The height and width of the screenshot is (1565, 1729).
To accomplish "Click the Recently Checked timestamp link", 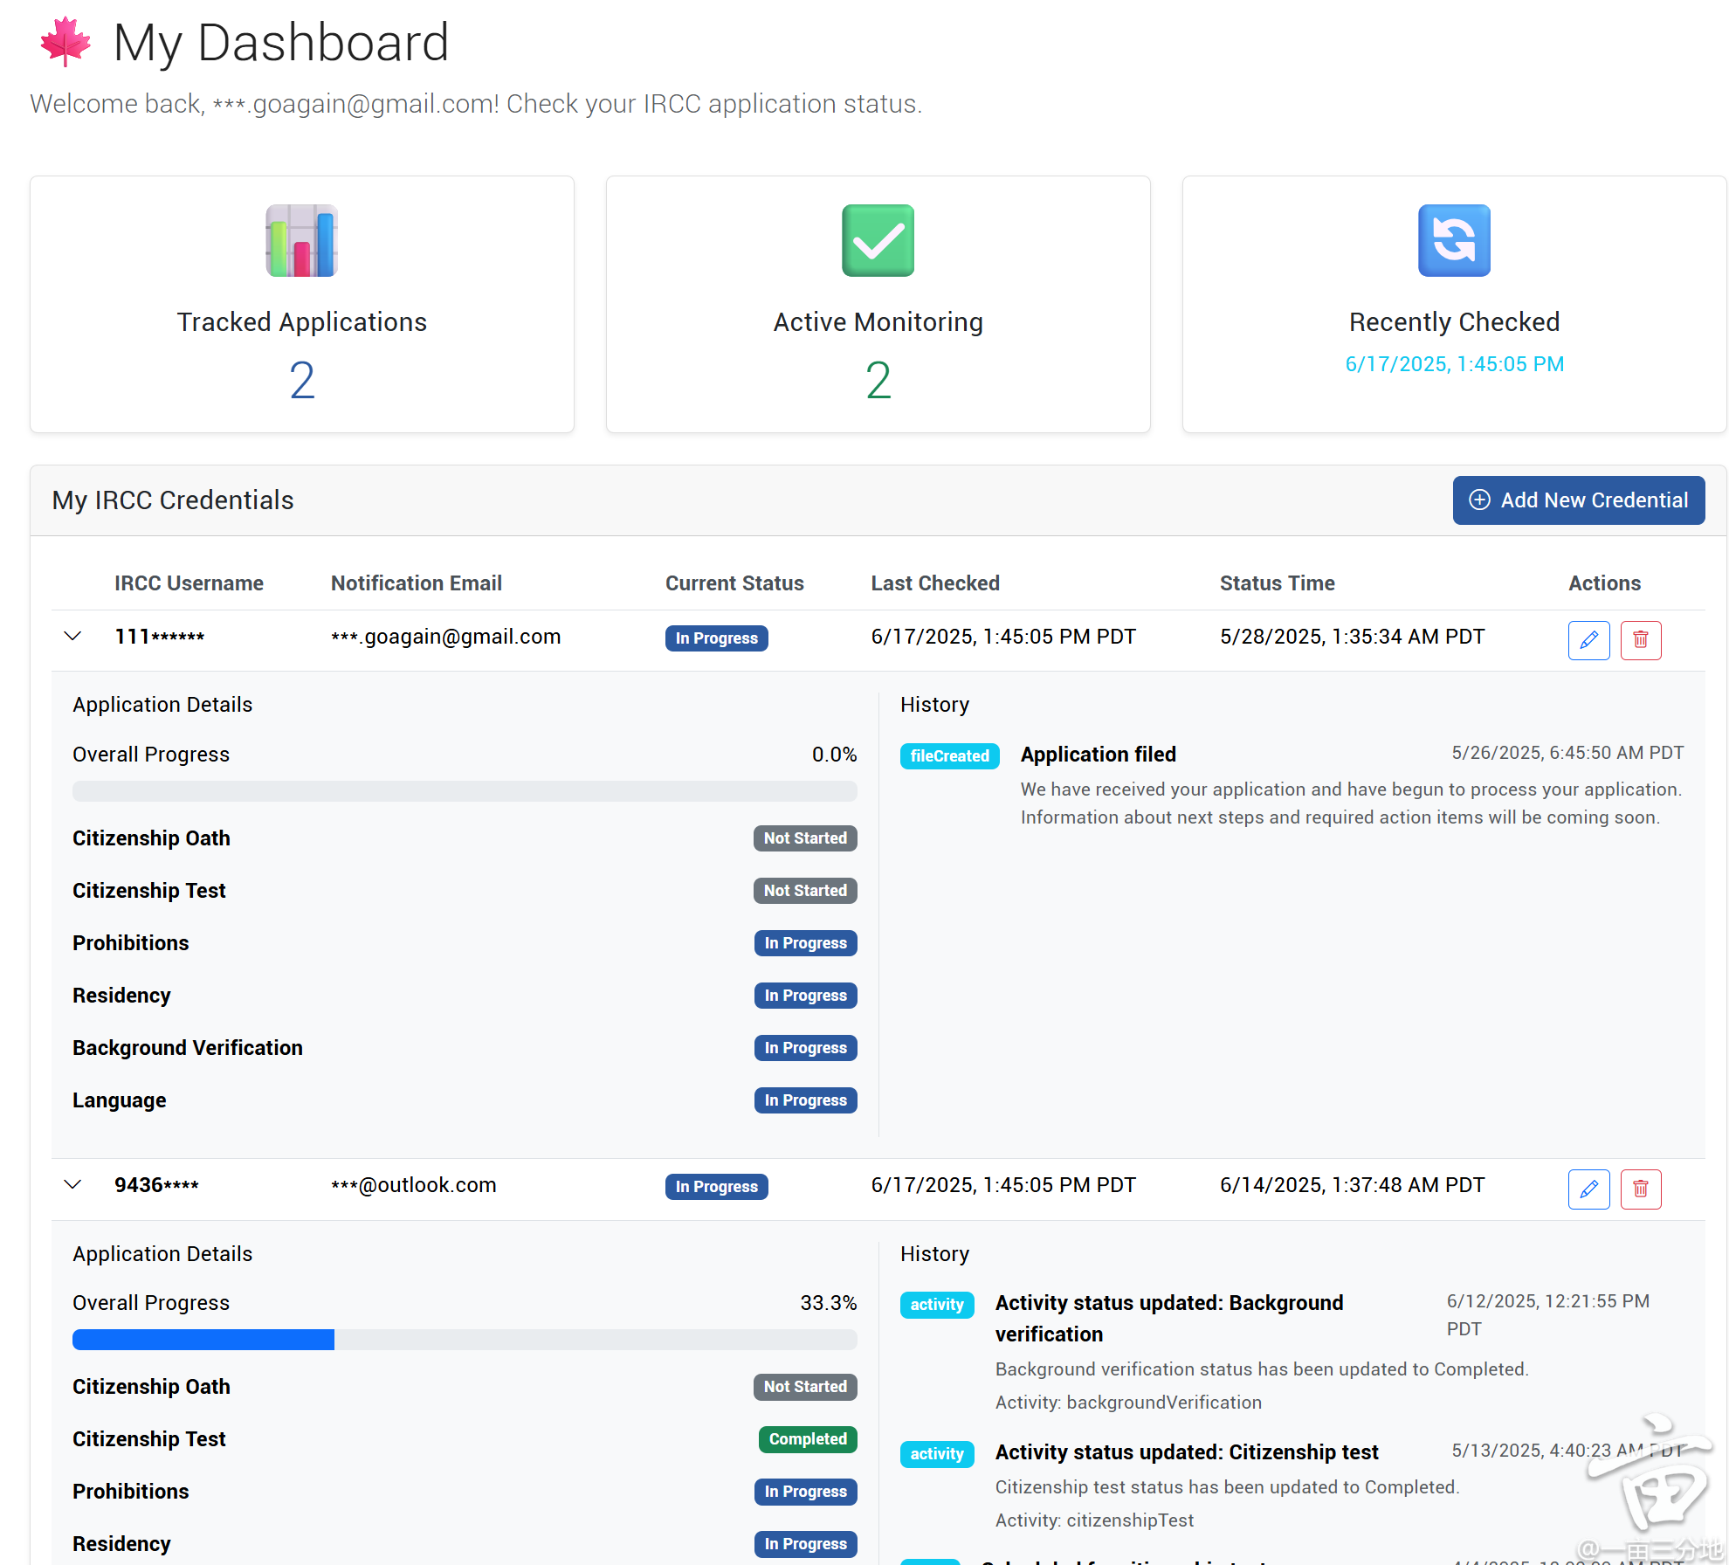I will 1454,364.
